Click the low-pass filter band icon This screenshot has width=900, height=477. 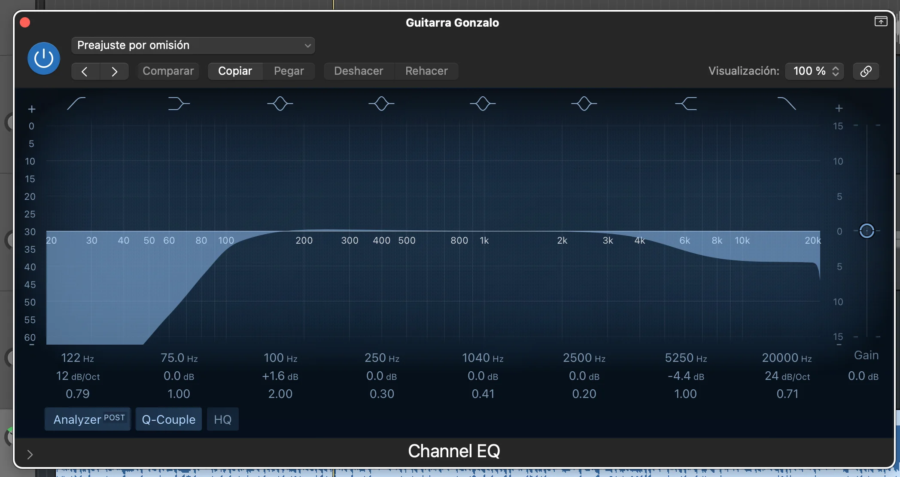pos(787,104)
